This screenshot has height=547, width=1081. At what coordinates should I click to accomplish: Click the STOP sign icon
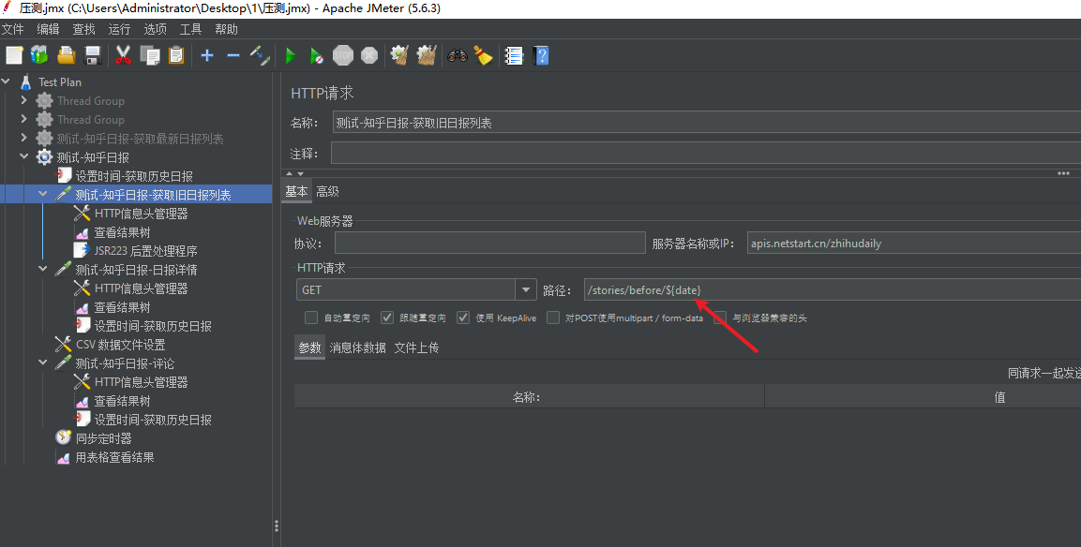(342, 55)
